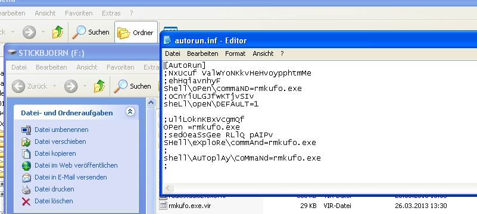Open Ansicht menu in back Explorer window
477x214 pixels.
click(x=45, y=13)
